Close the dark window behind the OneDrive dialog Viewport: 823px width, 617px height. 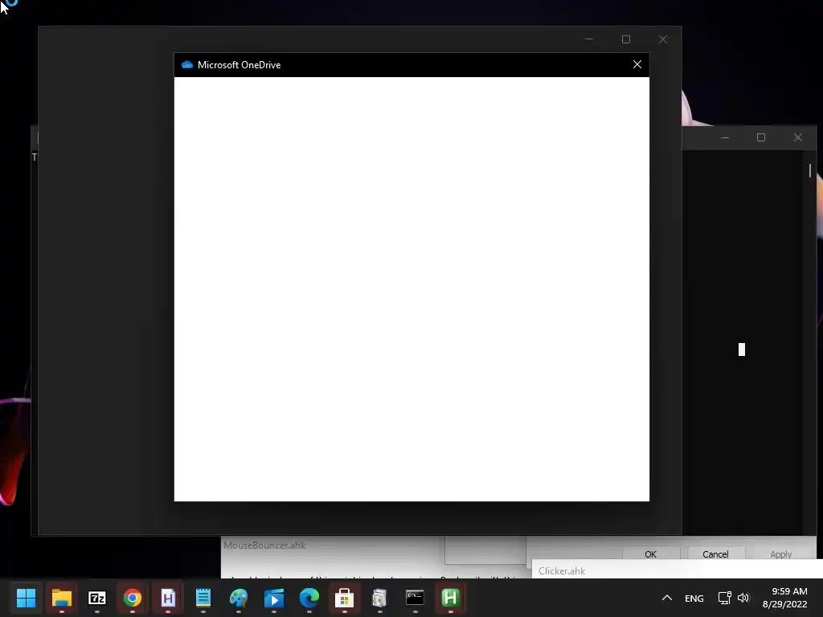pyautogui.click(x=663, y=39)
